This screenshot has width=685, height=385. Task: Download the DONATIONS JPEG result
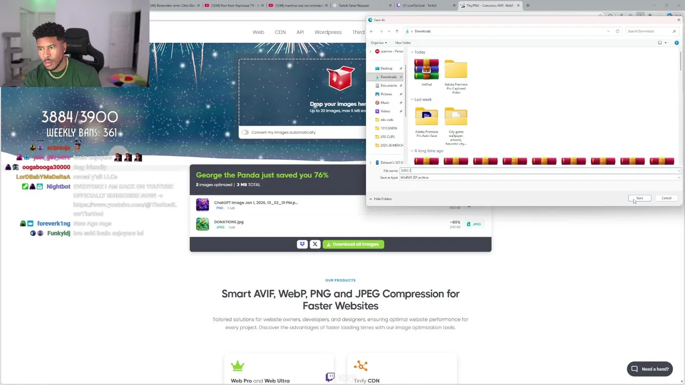click(474, 224)
